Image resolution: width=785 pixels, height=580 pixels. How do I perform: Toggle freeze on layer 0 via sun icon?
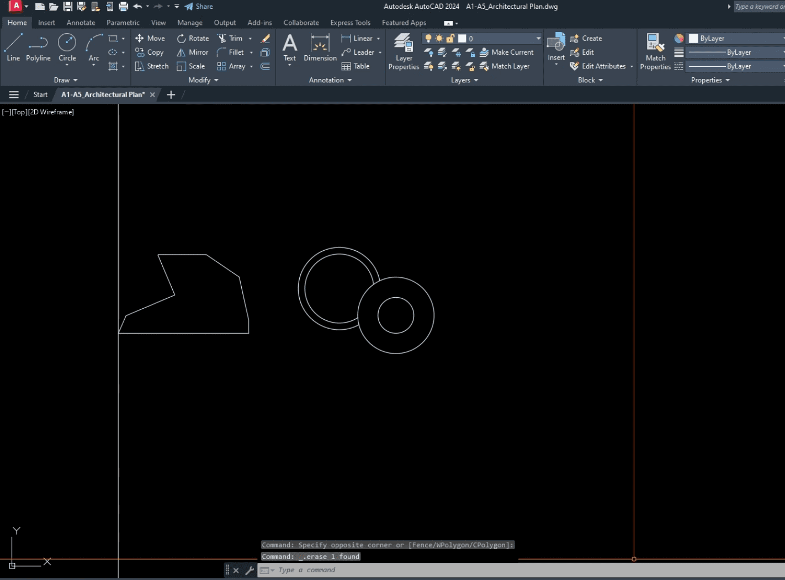click(439, 38)
